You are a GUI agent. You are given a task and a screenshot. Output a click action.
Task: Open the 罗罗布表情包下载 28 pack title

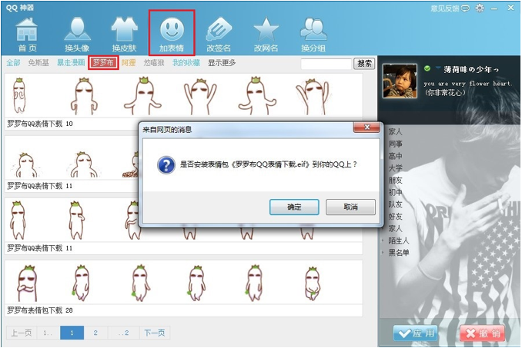coord(40,310)
